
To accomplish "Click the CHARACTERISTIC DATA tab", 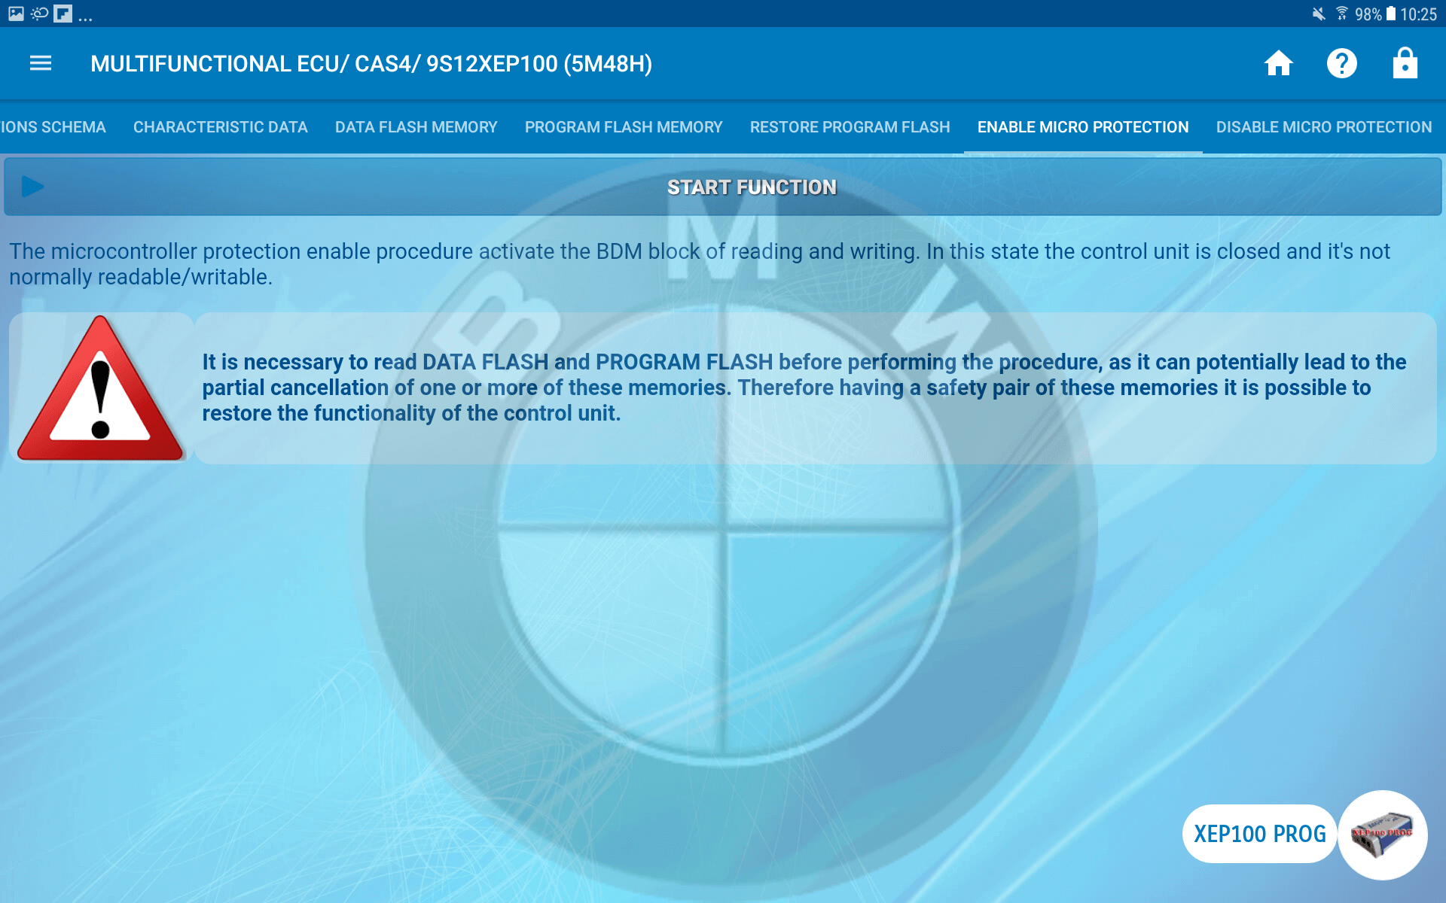I will 221,127.
